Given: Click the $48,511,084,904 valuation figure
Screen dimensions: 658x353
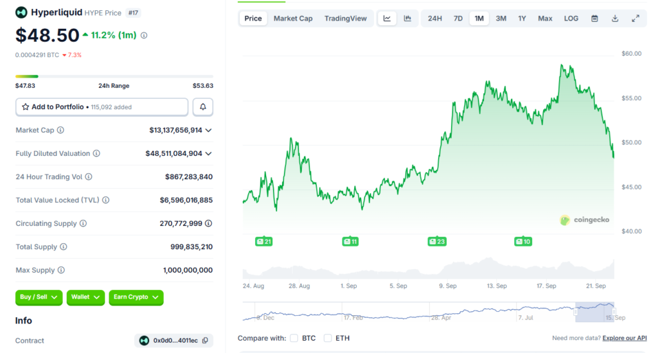Looking at the screenshot, I should click(x=173, y=154).
